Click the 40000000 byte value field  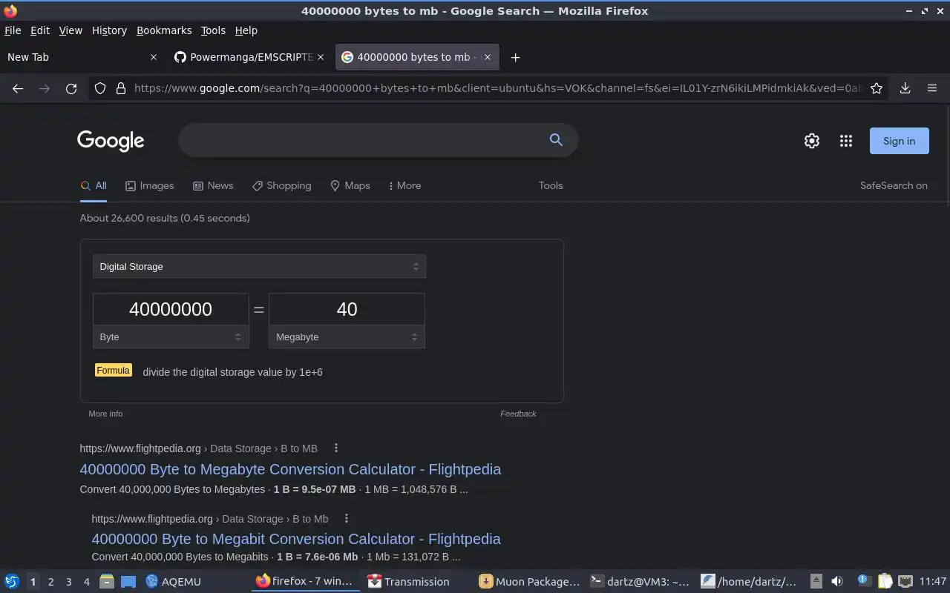(x=171, y=309)
